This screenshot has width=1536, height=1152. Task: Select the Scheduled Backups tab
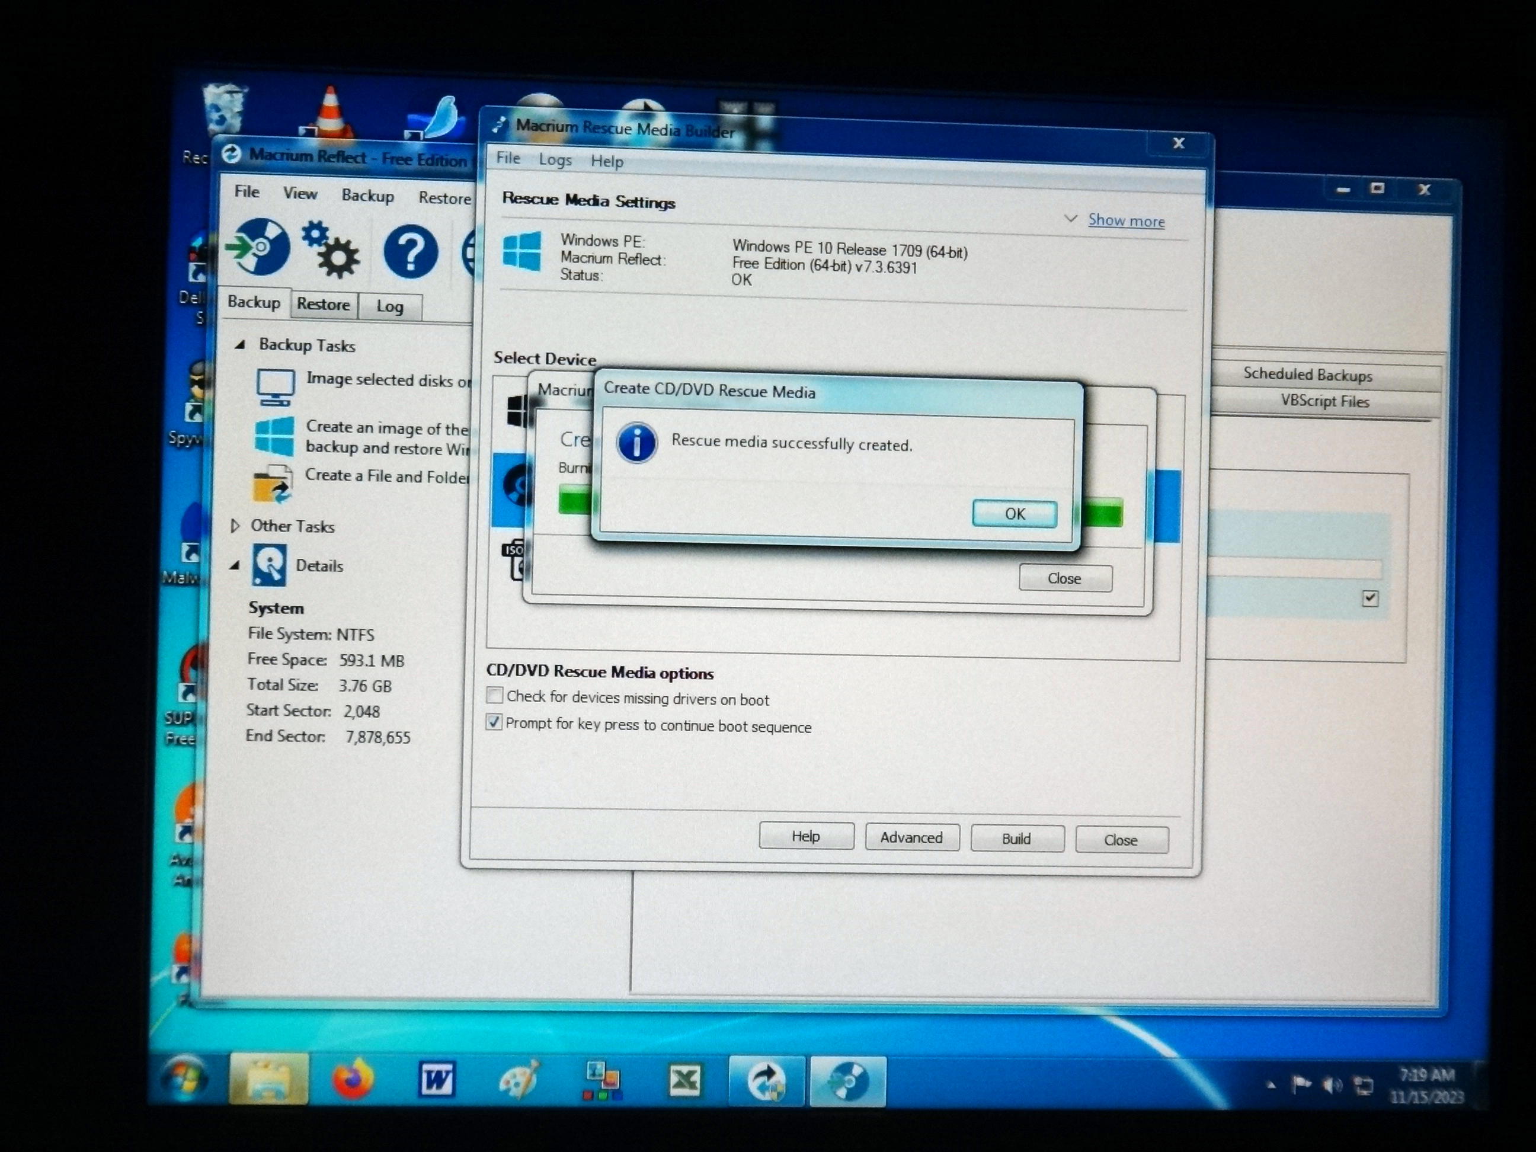(1307, 375)
